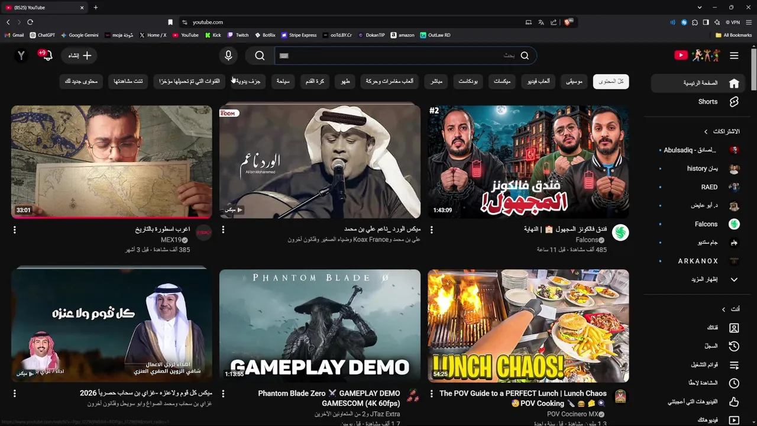Toggle the media control icon in toolbar
Viewport: 757px width, 426px height.
pos(672,22)
